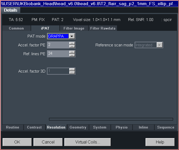Click the Cancel button

point(48,142)
